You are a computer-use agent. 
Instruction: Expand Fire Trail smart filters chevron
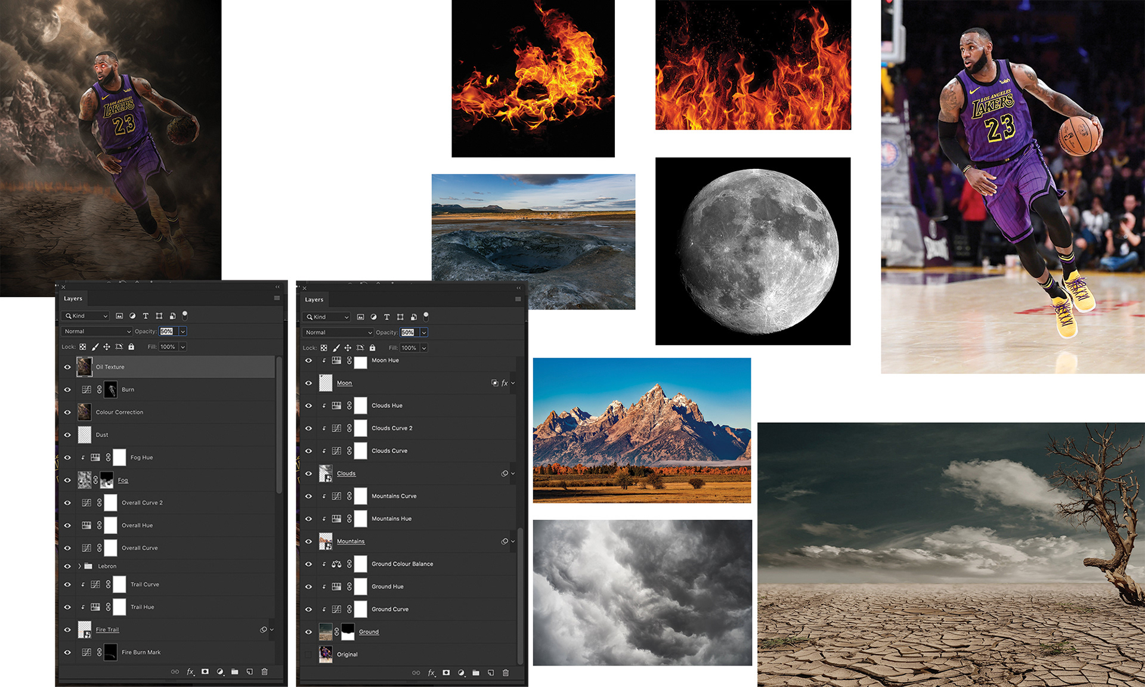[x=272, y=630]
